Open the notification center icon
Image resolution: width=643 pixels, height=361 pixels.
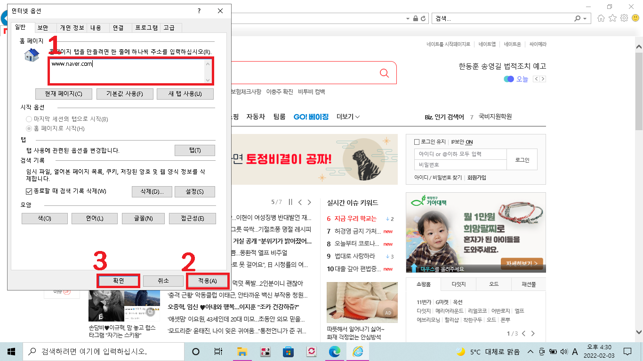click(x=627, y=351)
